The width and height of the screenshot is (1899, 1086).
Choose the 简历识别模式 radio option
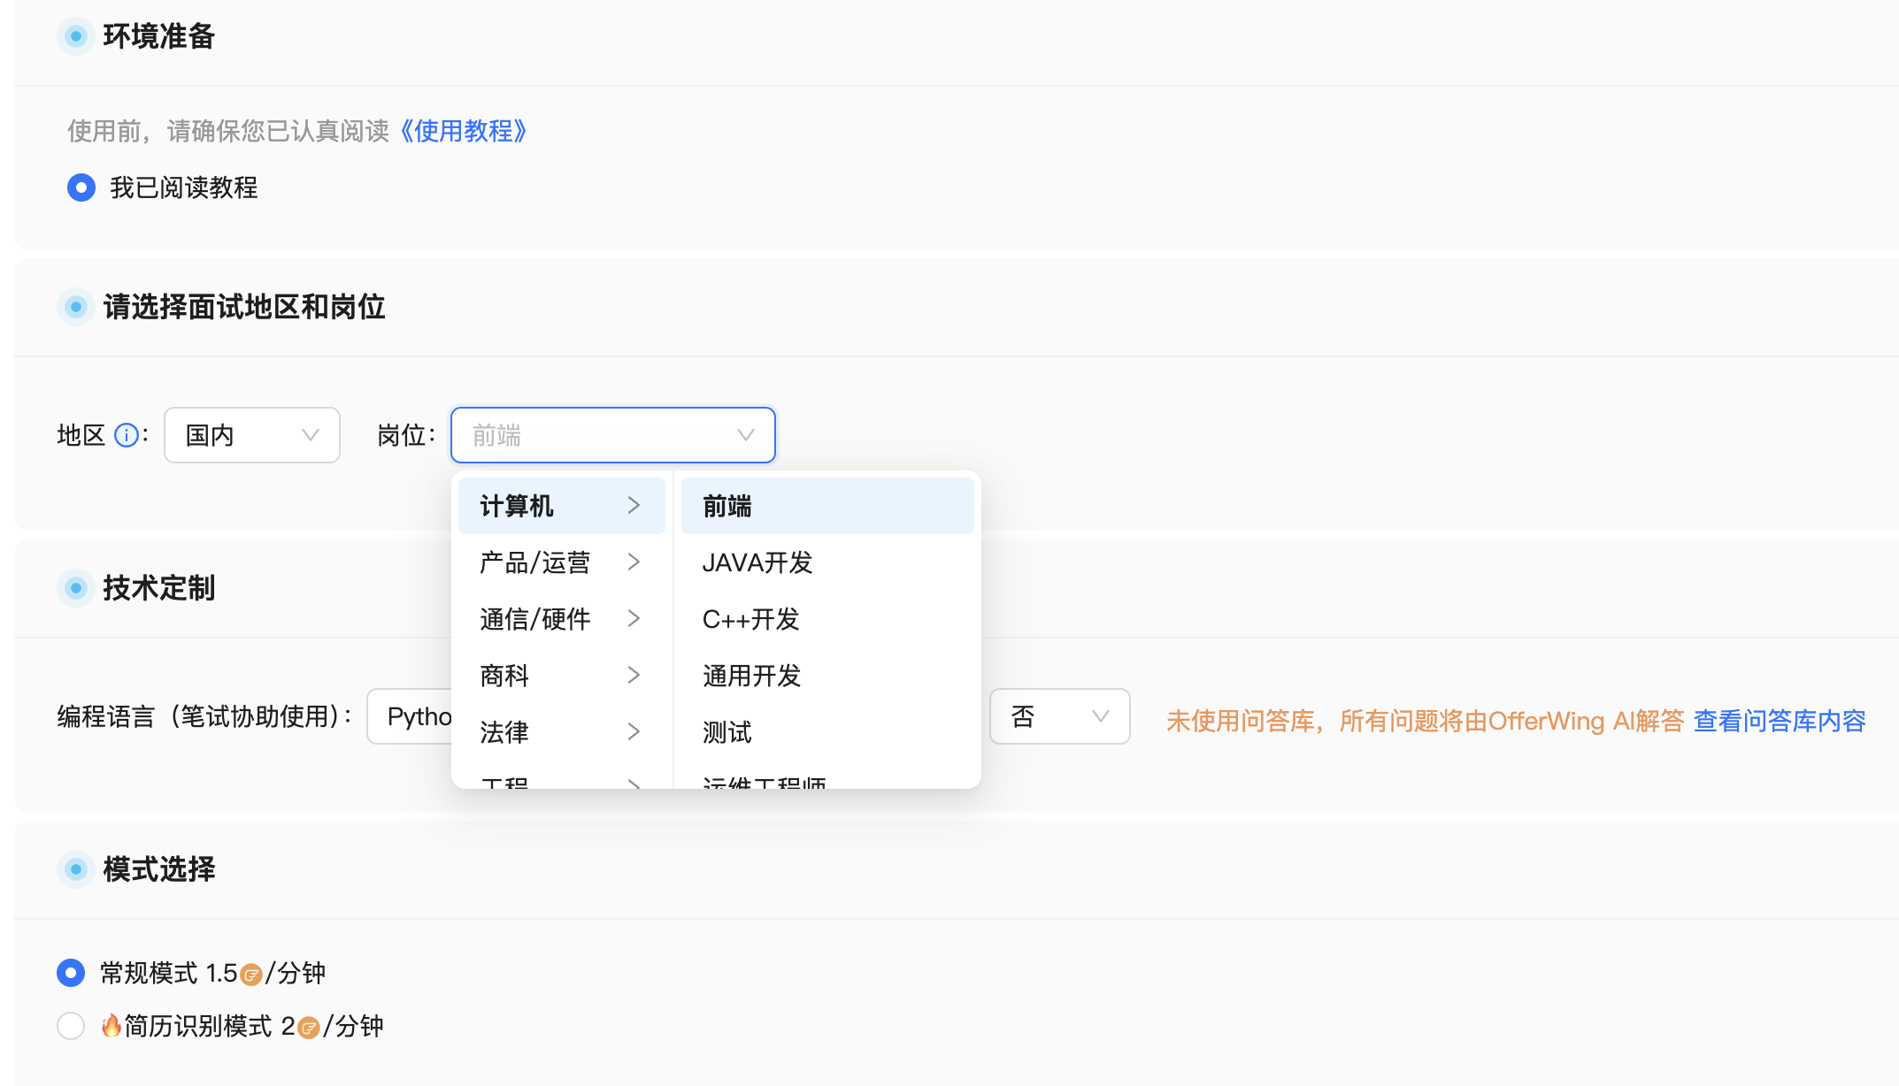pyautogui.click(x=71, y=1026)
